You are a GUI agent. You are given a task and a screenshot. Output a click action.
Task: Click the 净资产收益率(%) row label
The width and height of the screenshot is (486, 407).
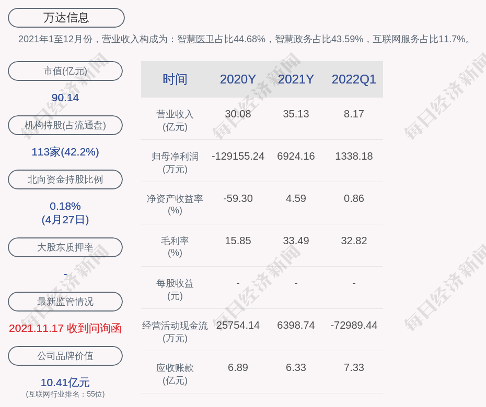175,204
